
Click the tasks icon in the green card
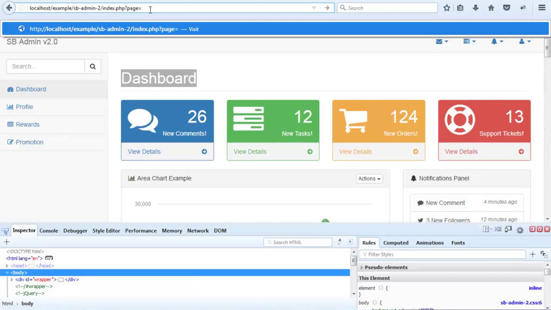[x=248, y=118]
